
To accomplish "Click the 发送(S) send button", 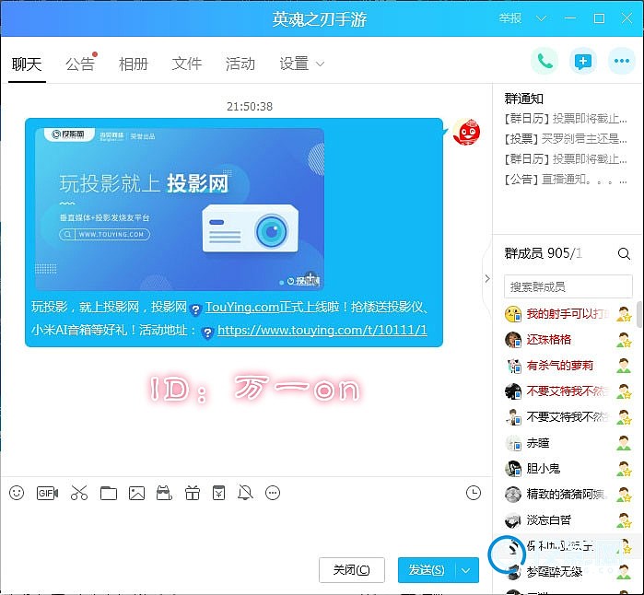I will 427,570.
